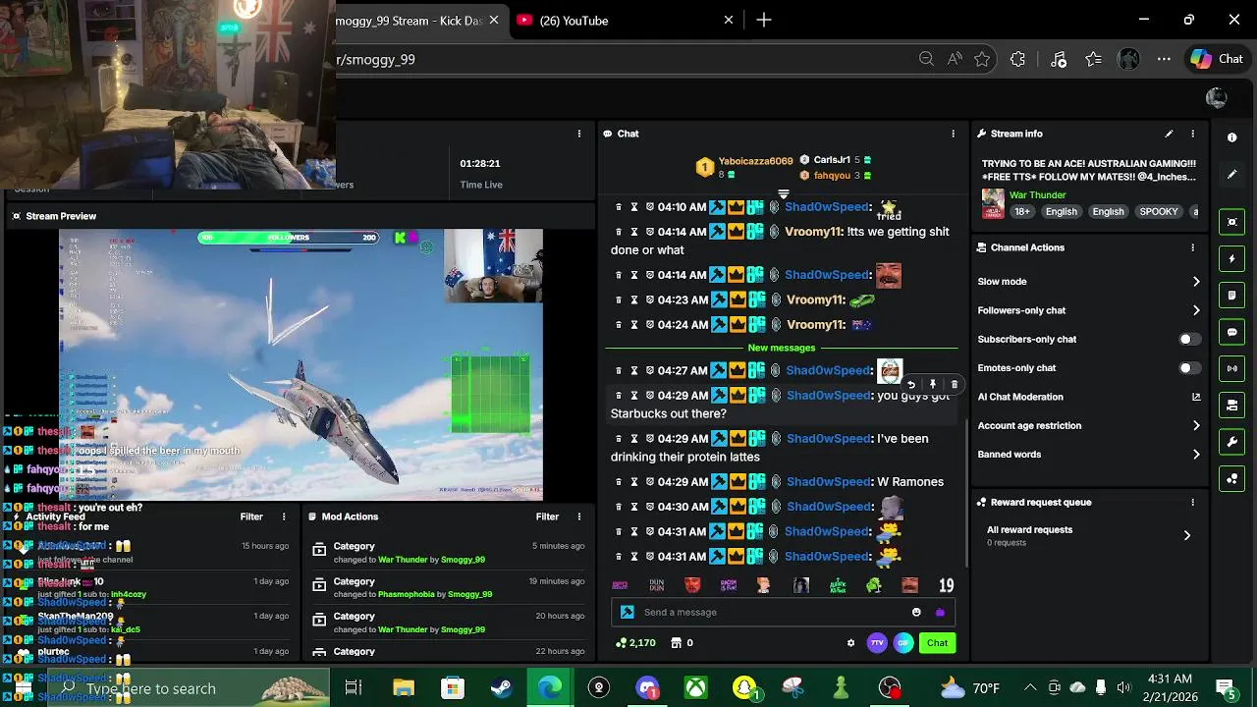
Task: Click the moderator hammer icon in message box
Action: 628,612
